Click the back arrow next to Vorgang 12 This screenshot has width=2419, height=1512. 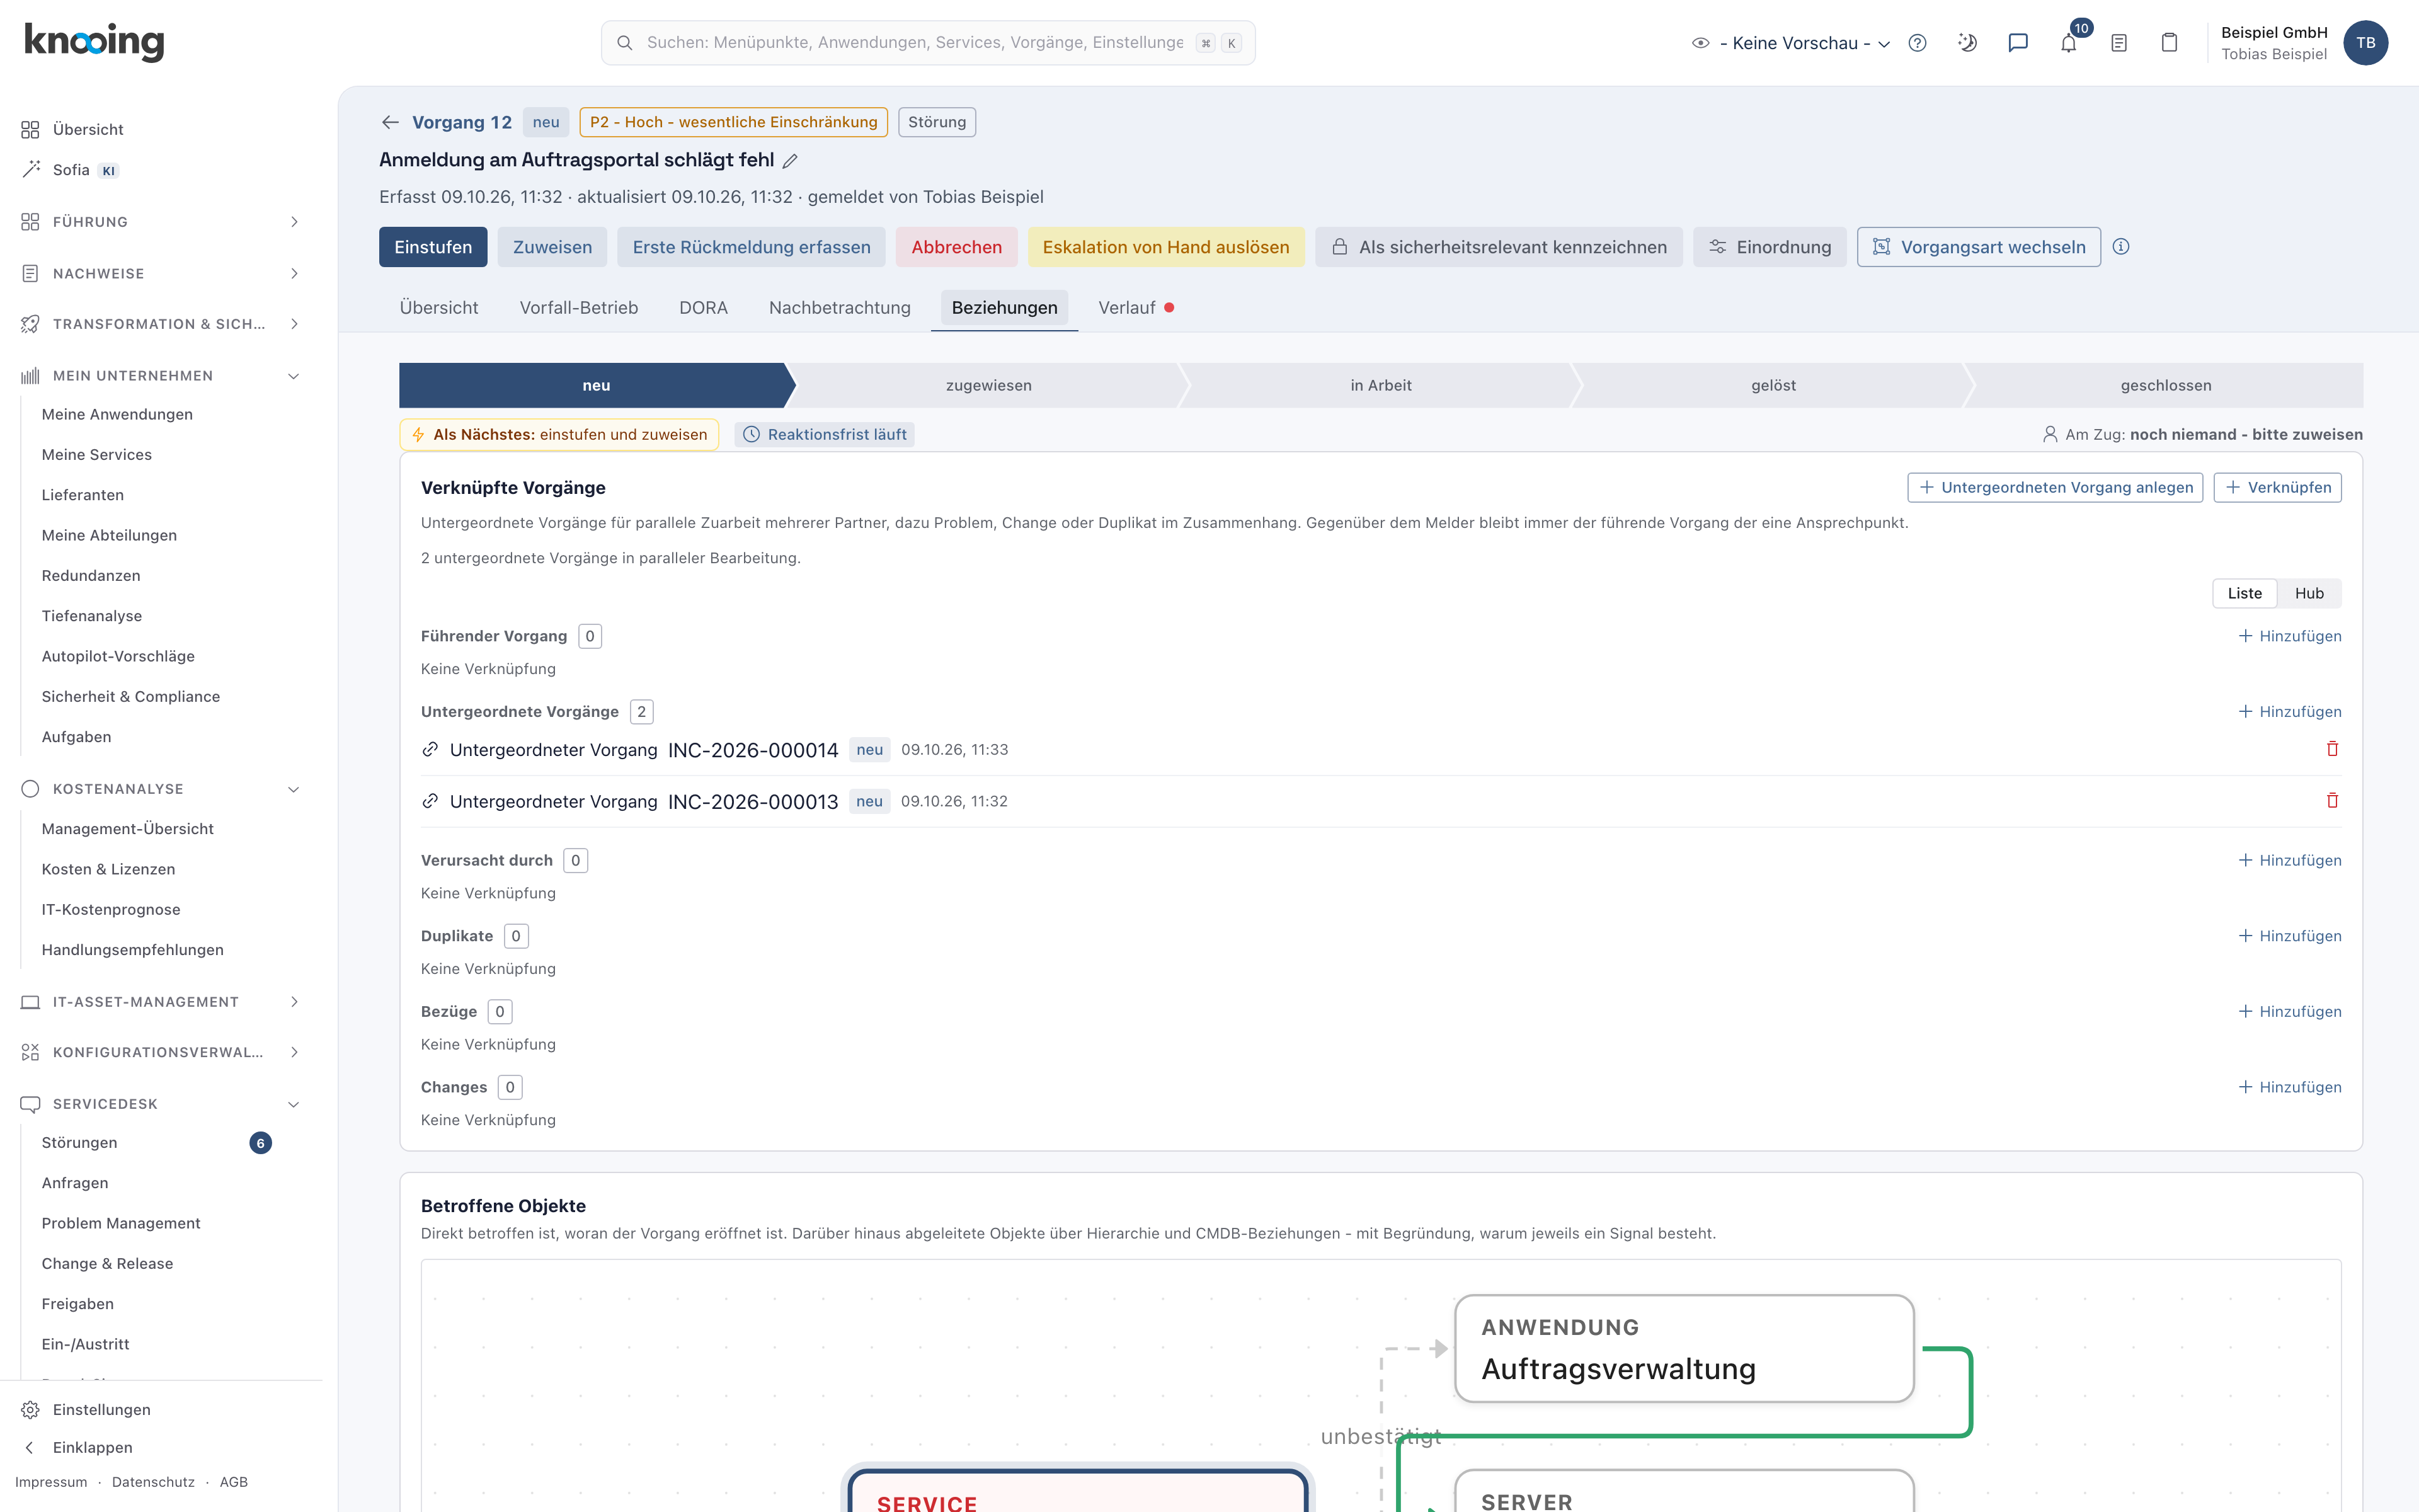[x=390, y=122]
